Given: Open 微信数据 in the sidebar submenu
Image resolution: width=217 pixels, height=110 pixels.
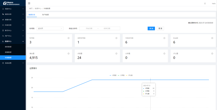Looking at the screenshot, I should click(x=8, y=47).
